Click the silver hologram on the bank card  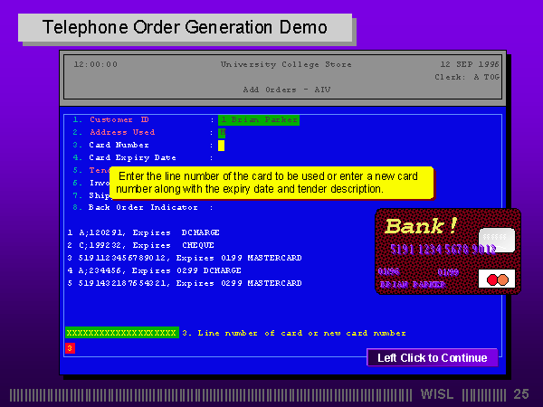(497, 240)
